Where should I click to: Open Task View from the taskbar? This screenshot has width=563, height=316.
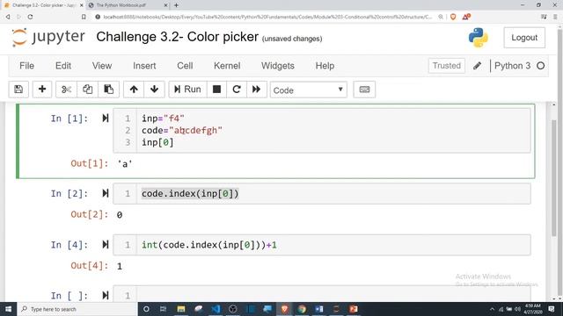pos(163,309)
